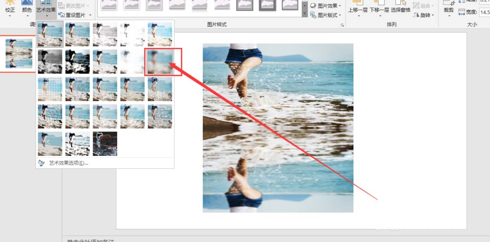
Task: Apply the Film Grain artistic effect
Action: click(105, 89)
